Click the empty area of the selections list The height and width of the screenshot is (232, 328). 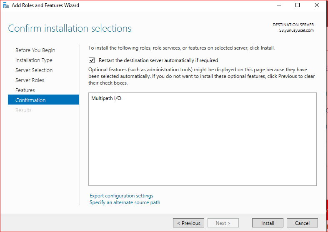[202, 146]
